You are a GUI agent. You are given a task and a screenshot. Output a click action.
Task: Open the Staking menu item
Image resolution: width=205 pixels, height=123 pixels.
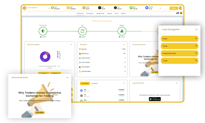tap(109, 13)
